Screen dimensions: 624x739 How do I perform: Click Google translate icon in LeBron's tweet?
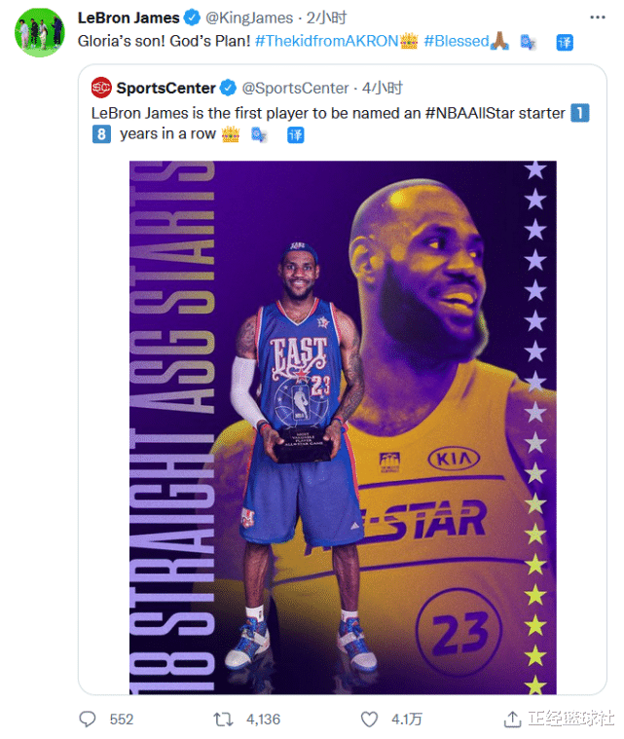pos(528,43)
